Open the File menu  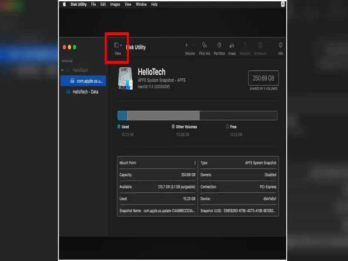(94, 4)
